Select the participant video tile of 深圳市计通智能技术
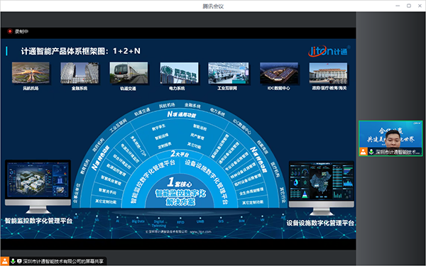426x266 pixels. tap(390, 138)
